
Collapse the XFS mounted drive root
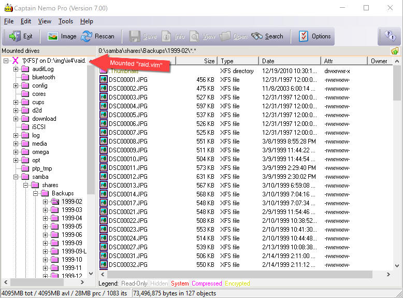click(6, 61)
